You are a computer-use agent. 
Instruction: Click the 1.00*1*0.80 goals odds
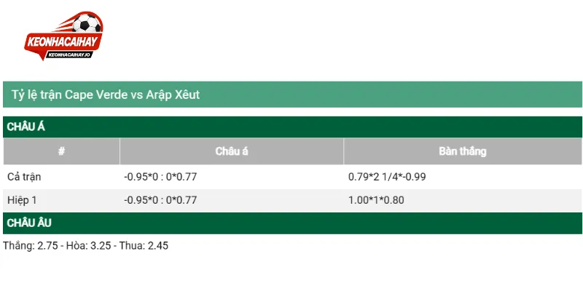pyautogui.click(x=376, y=201)
